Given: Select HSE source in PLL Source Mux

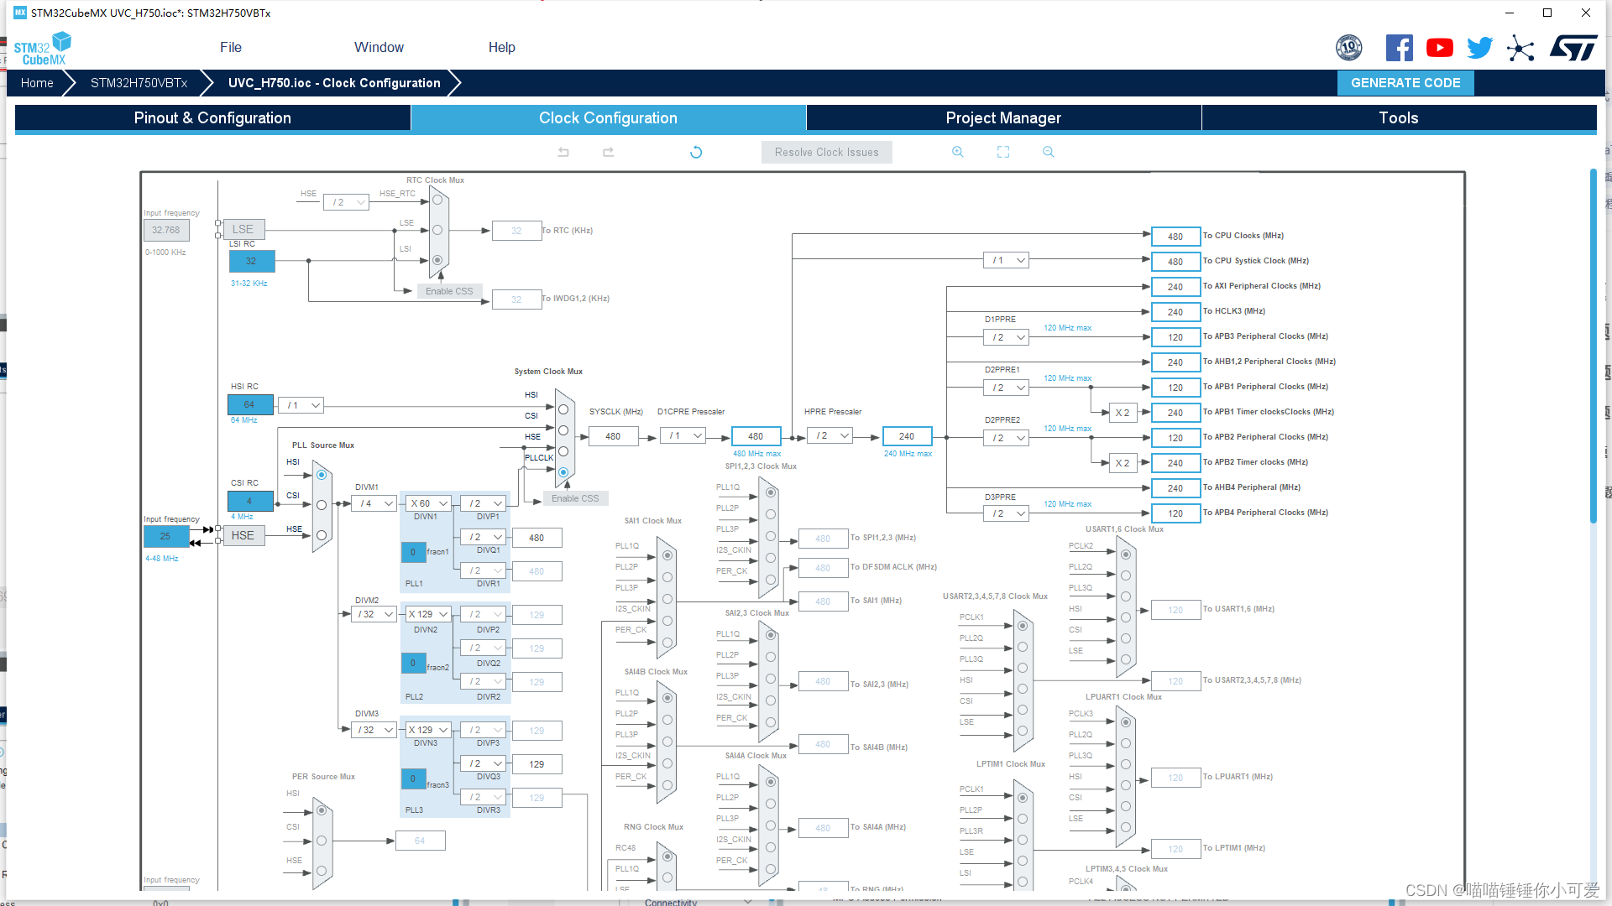Looking at the screenshot, I should [322, 535].
